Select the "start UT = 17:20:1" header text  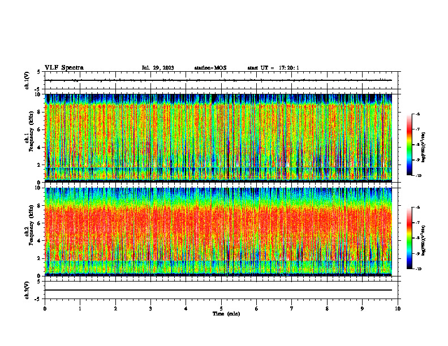click(x=273, y=68)
